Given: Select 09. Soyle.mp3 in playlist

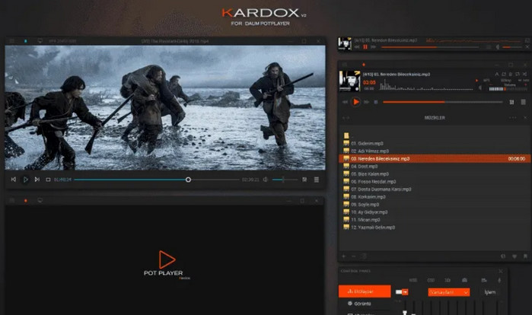Looking at the screenshot, I should pyautogui.click(x=435, y=205).
